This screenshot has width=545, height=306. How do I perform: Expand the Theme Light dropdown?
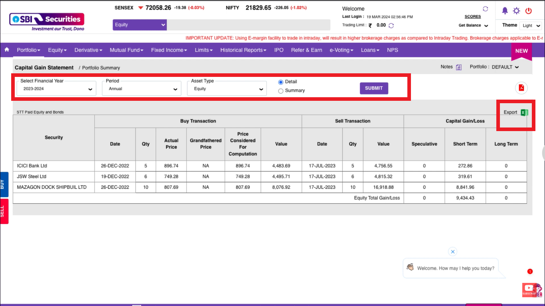point(531,25)
